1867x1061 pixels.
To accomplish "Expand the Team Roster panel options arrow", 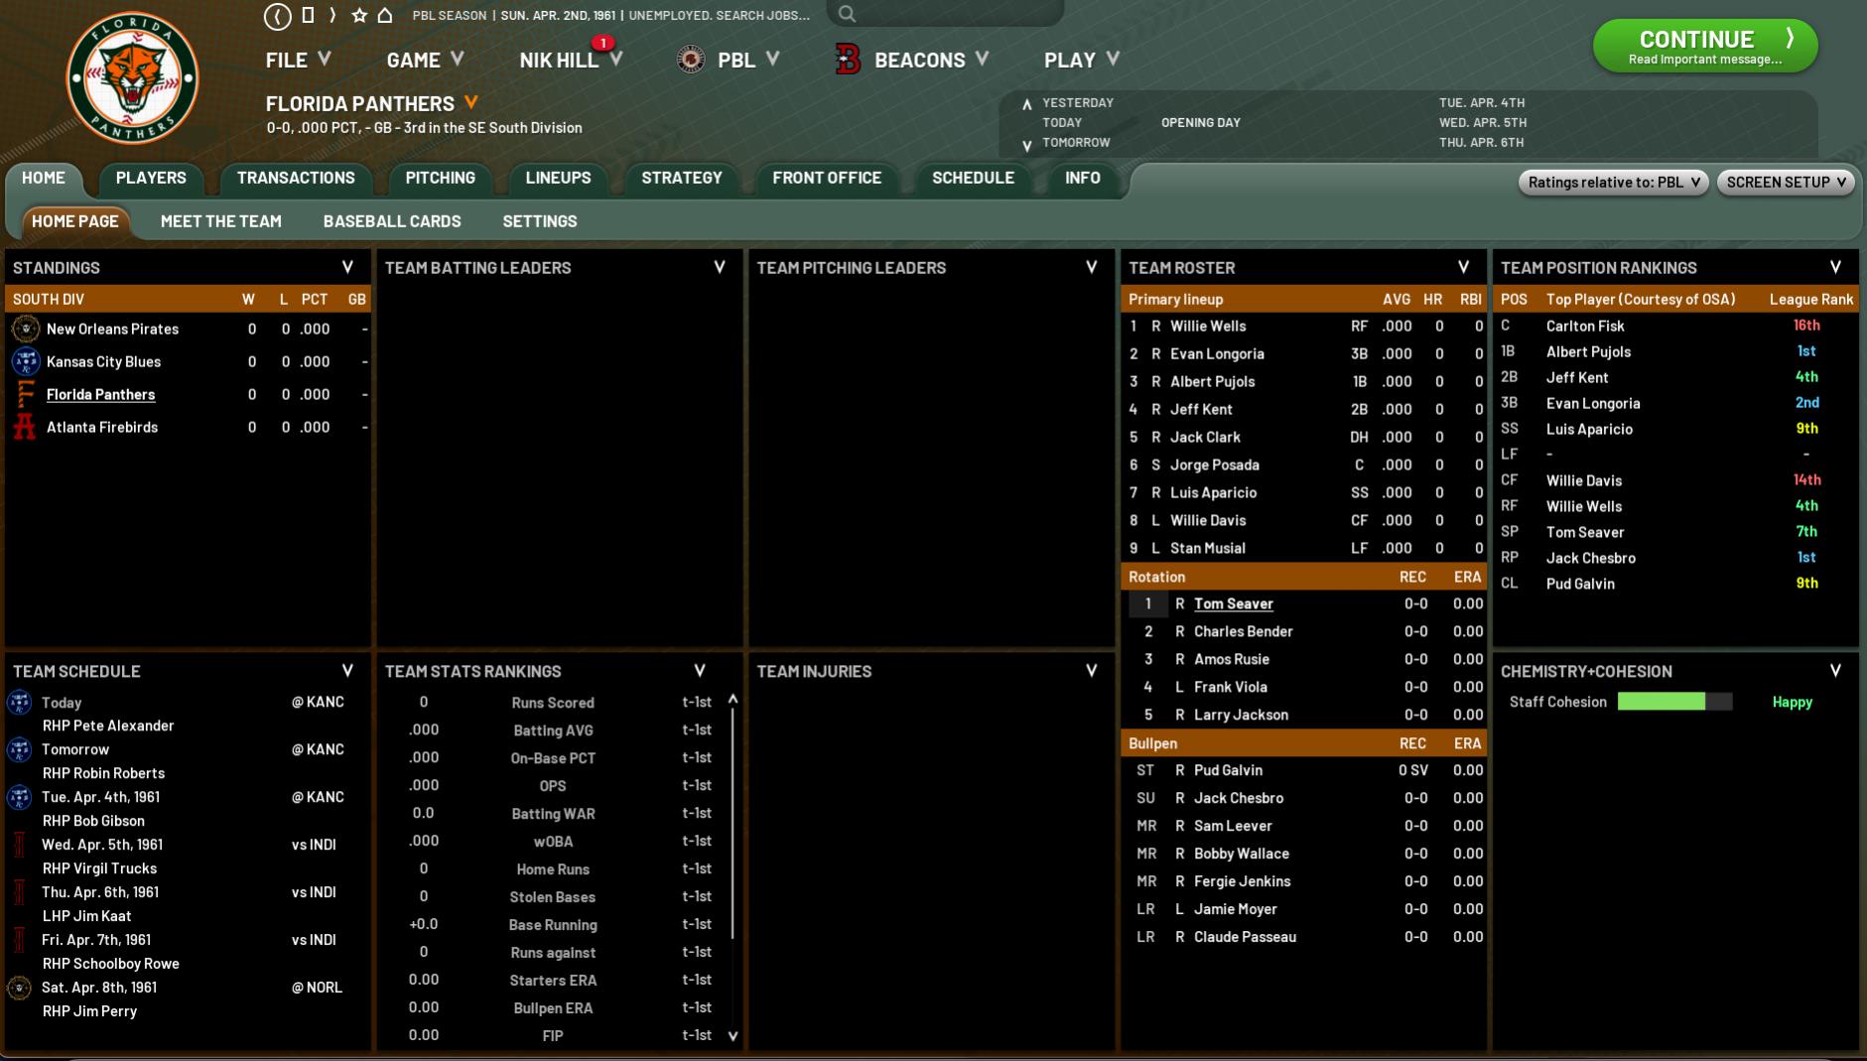I will point(1463,267).
